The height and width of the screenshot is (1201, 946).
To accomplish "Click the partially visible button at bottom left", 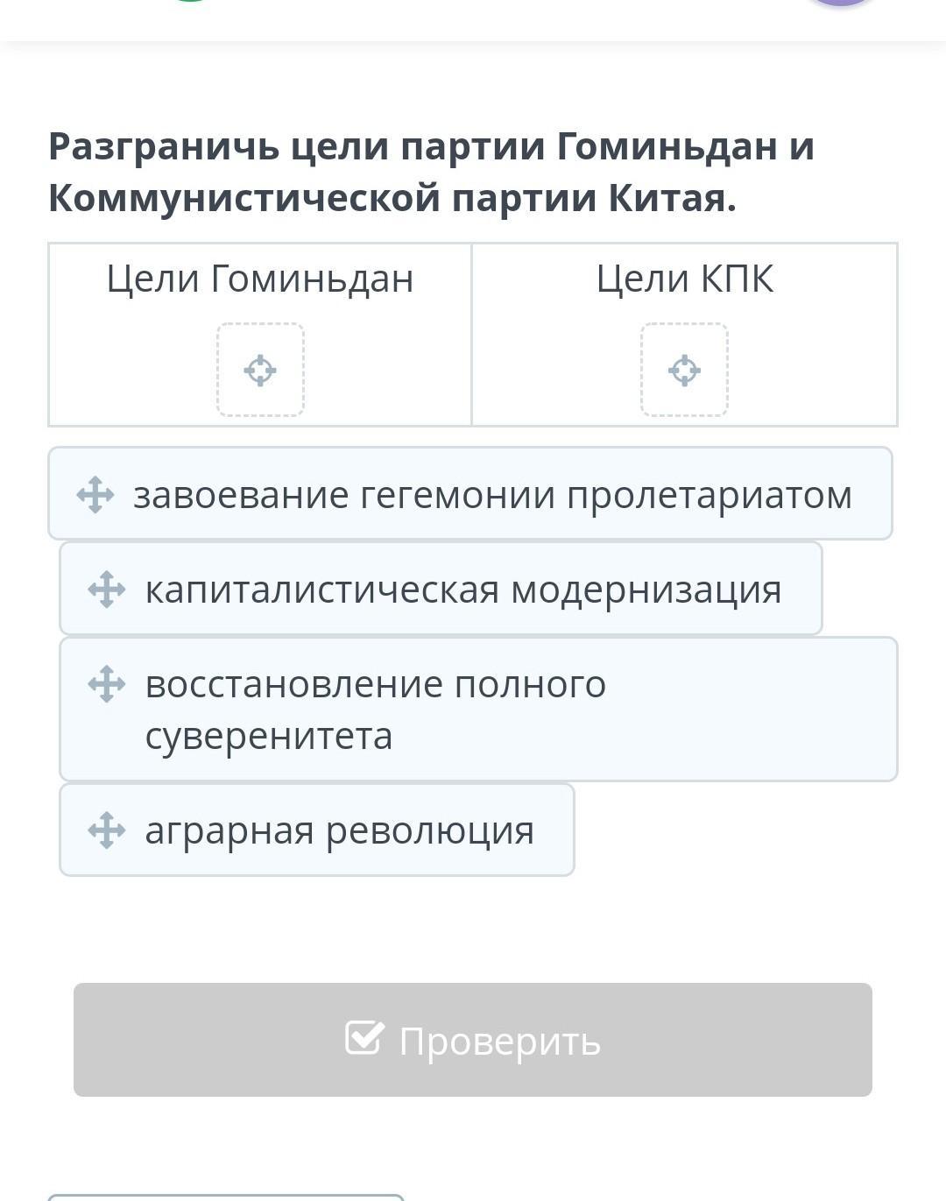I will 226,1197.
